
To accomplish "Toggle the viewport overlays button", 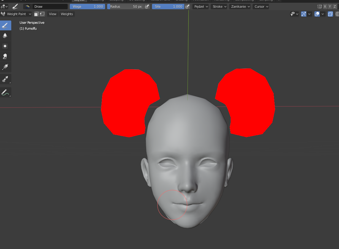I will [317, 14].
